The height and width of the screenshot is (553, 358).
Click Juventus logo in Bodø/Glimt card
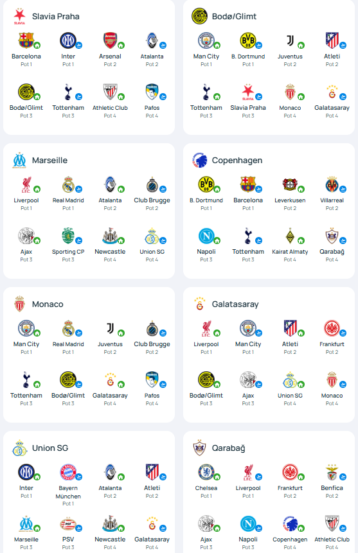click(290, 40)
